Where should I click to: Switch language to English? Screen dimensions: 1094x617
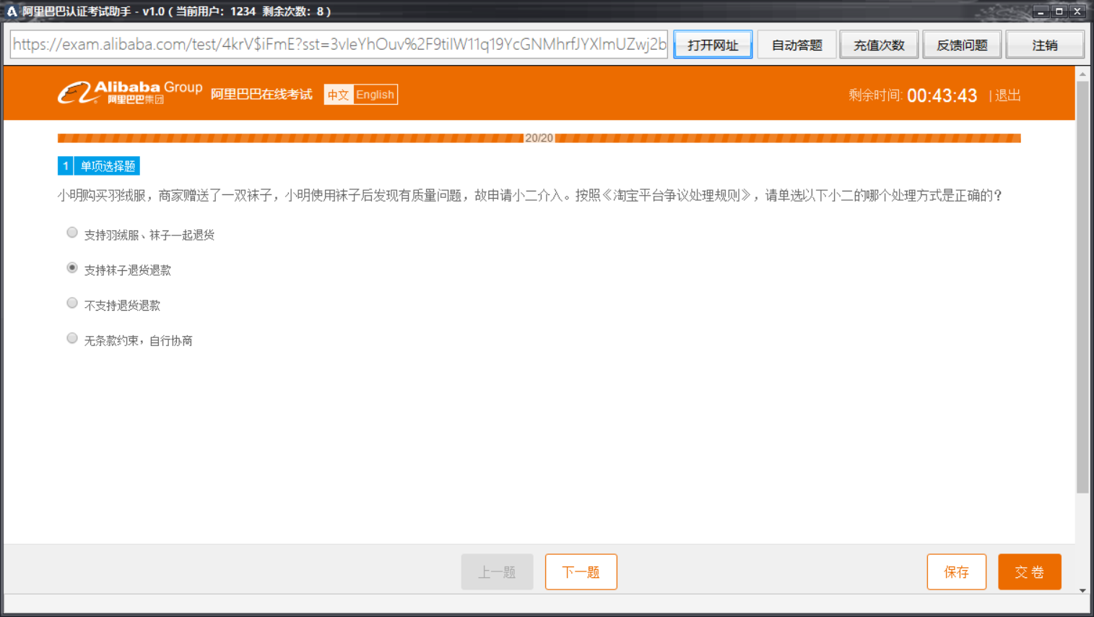375,95
